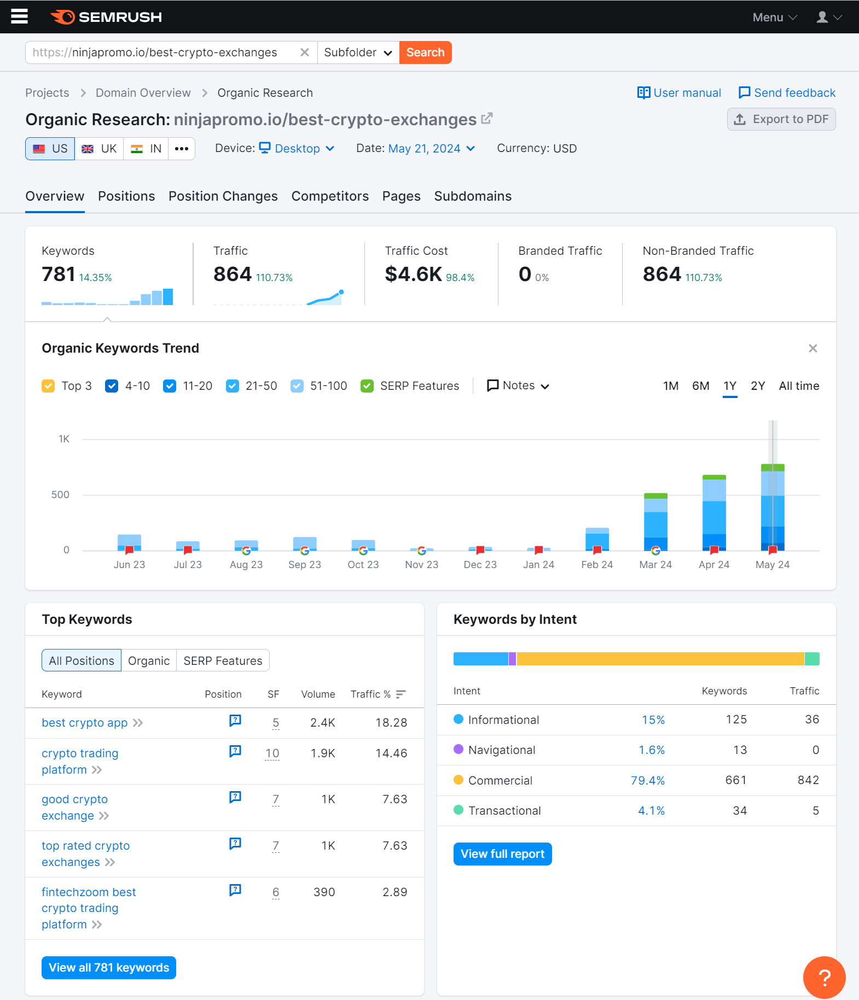This screenshot has height=1000, width=859.
Task: Switch to the Position Changes tab
Action: (x=223, y=196)
